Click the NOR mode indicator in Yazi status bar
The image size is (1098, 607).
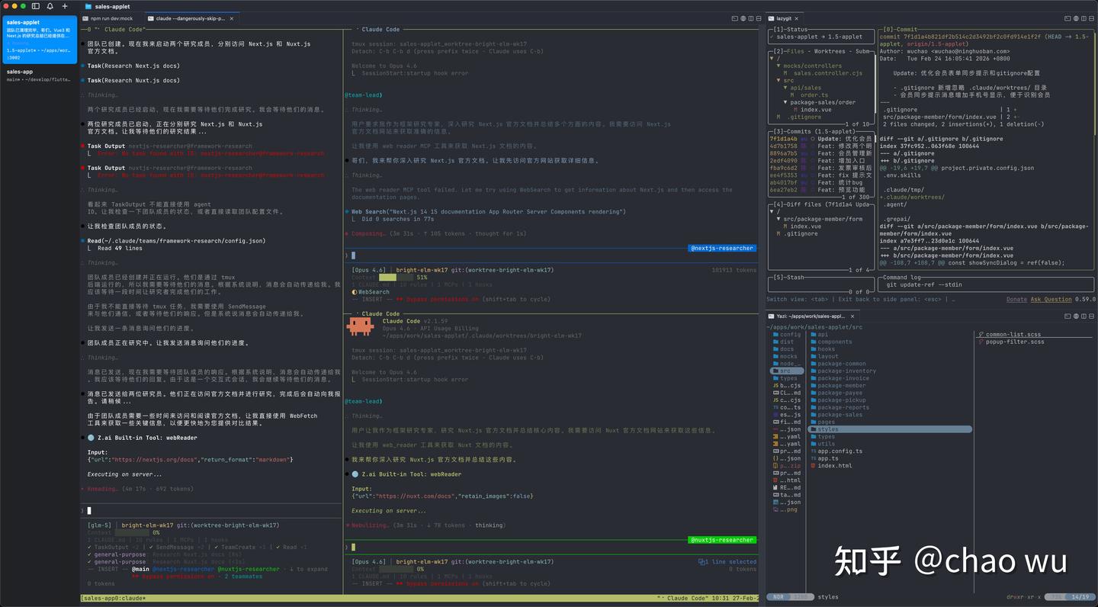pos(779,597)
